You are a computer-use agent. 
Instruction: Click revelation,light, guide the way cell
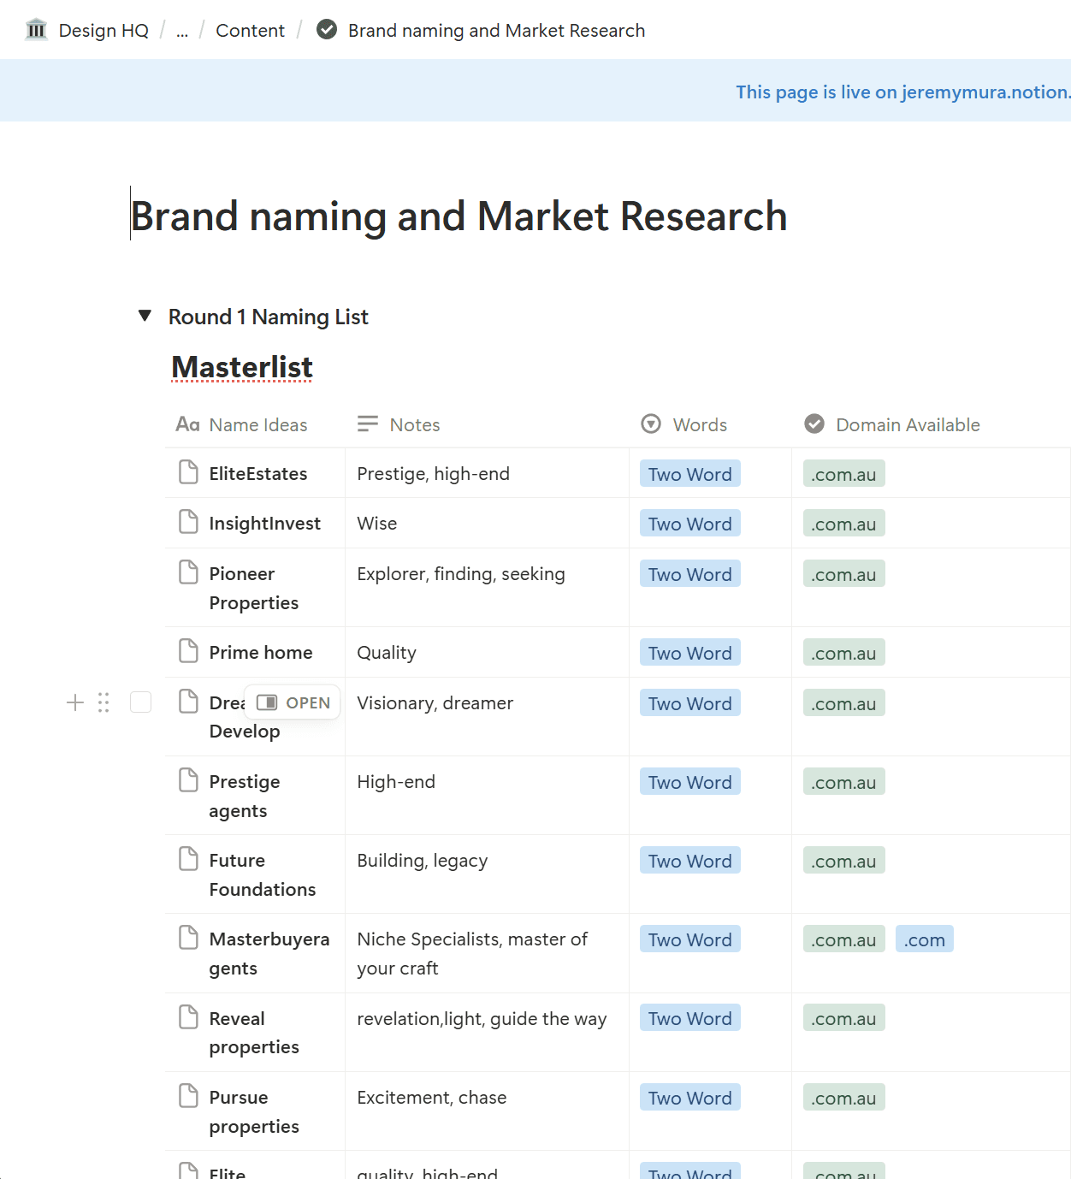point(487,1032)
